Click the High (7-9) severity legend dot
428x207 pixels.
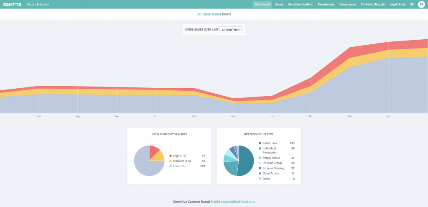(171, 156)
